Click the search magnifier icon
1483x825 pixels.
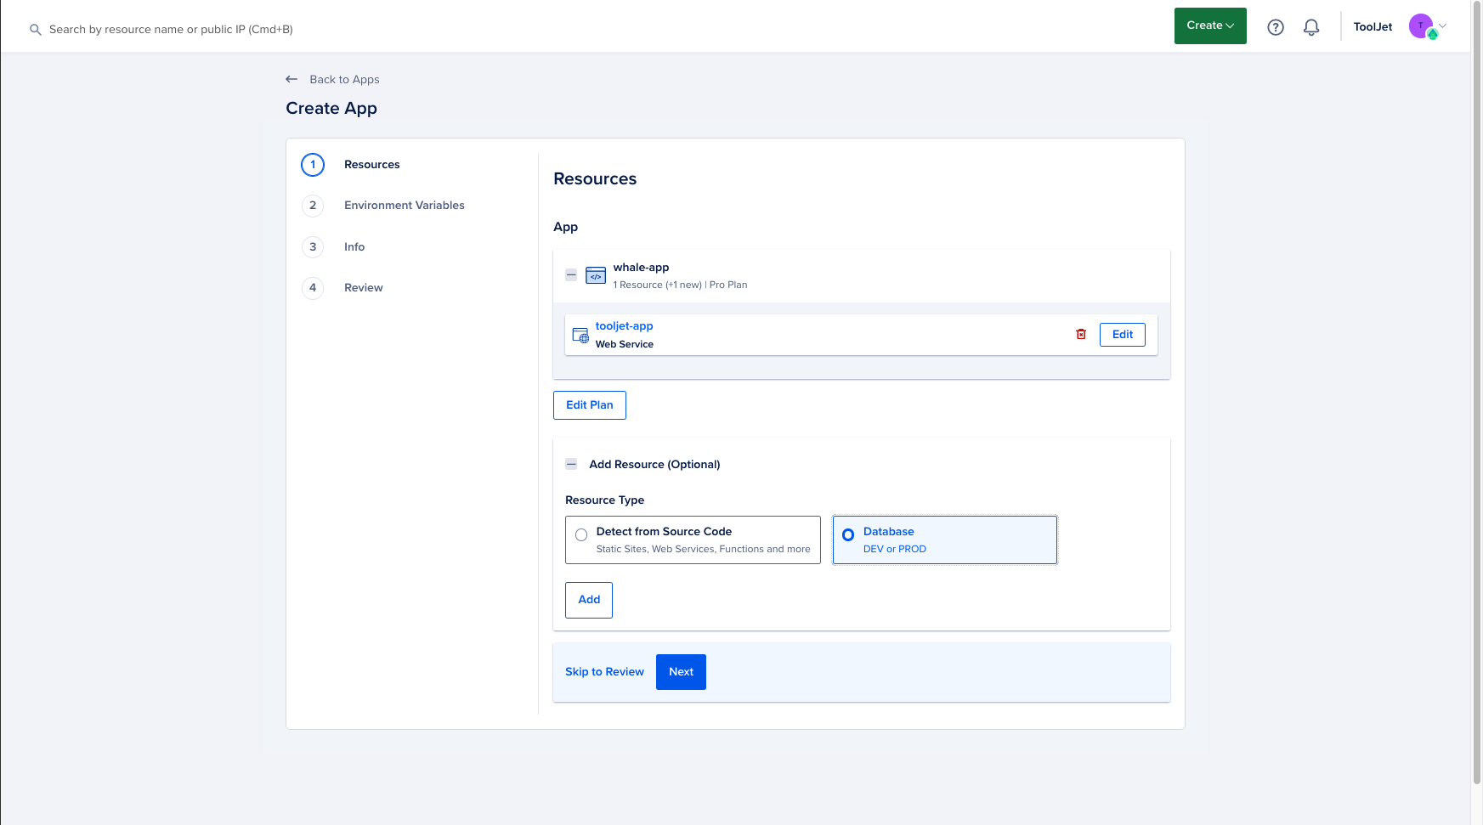(36, 30)
